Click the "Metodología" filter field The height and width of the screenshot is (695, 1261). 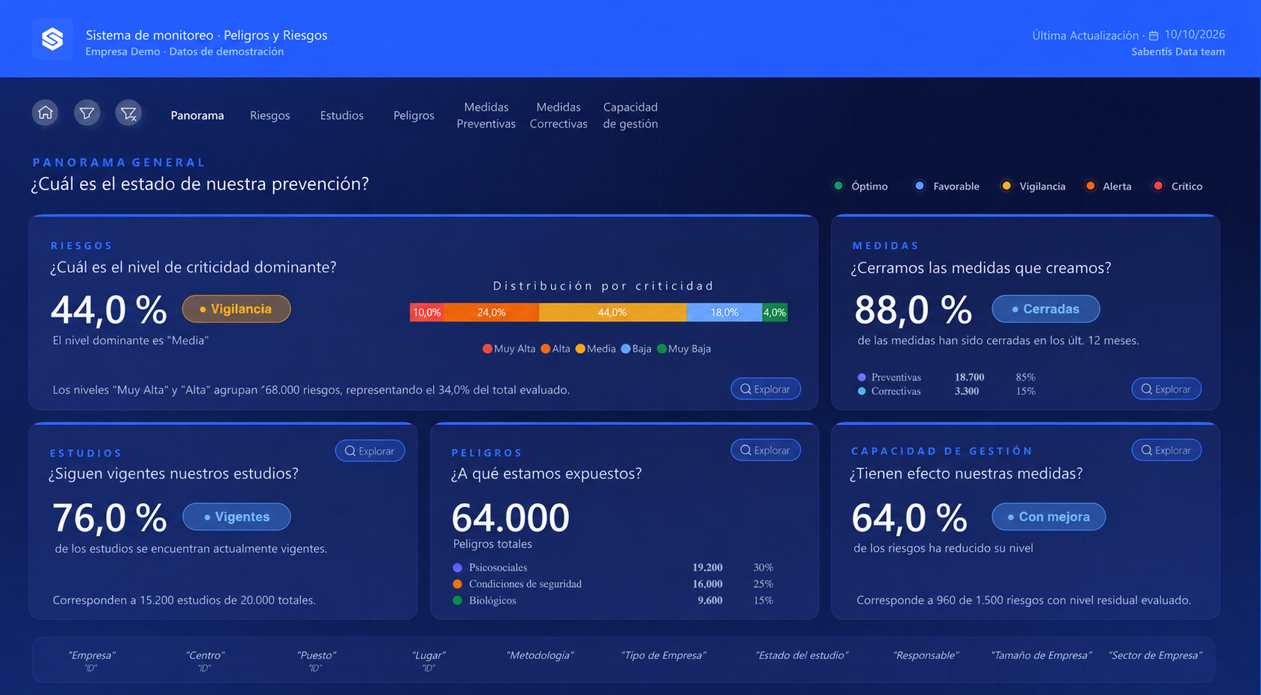coord(540,655)
